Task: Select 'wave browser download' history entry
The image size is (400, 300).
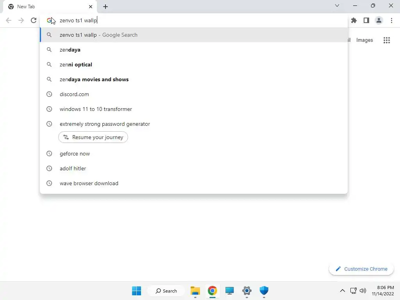Action: tap(194, 183)
